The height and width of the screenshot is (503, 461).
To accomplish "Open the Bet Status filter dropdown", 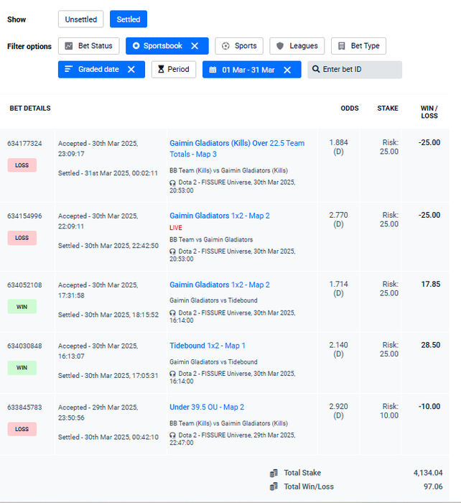I will (88, 46).
